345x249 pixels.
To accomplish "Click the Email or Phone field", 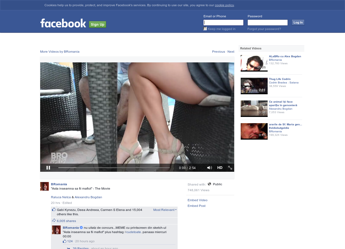I will (223, 22).
